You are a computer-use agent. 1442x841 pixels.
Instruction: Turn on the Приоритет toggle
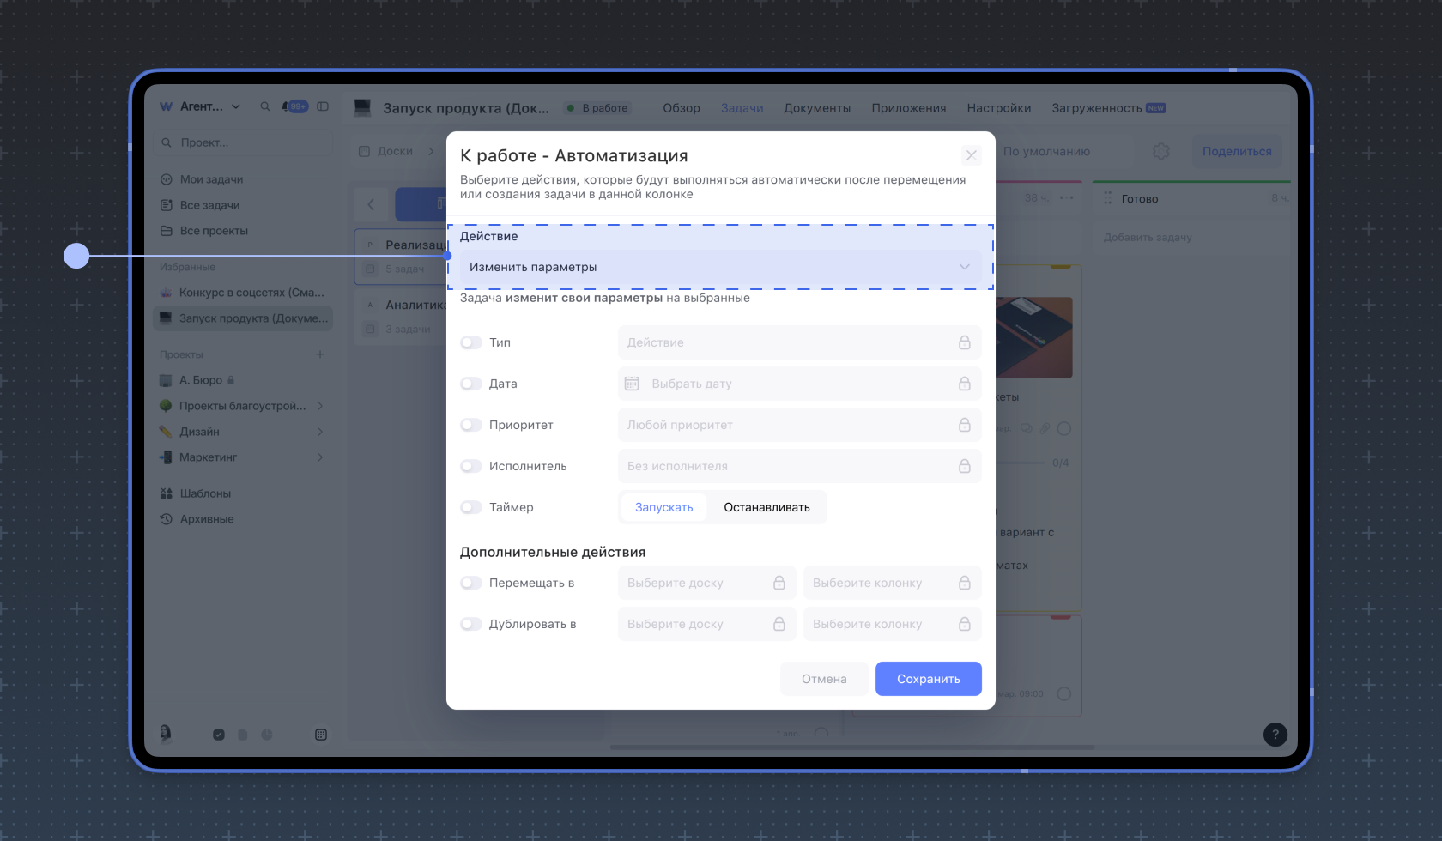pyautogui.click(x=471, y=425)
